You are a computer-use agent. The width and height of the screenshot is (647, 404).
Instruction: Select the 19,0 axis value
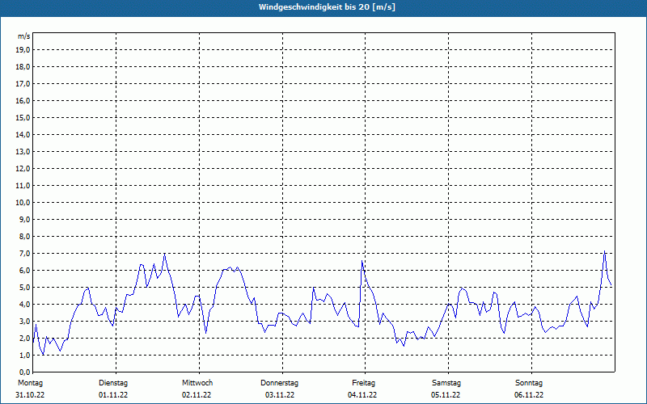[23, 50]
